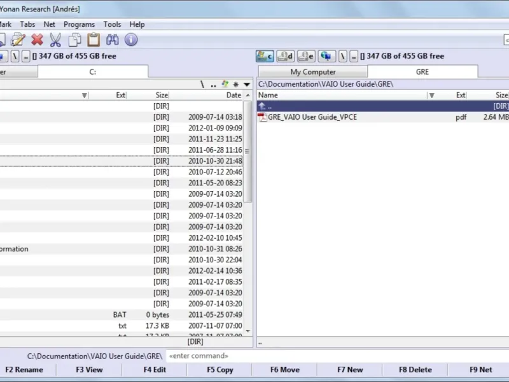Go to parent via right panel two-dots button
The width and height of the screenshot is (509, 382).
click(354, 56)
